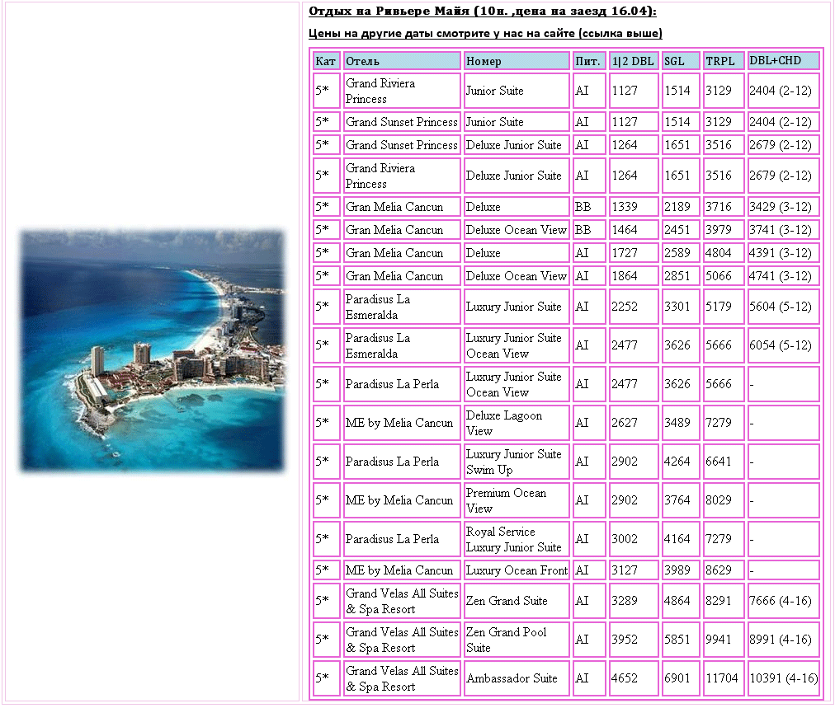Select the 'Premium Ocean View' room cell
This screenshot has height=708, width=835.
click(x=517, y=500)
